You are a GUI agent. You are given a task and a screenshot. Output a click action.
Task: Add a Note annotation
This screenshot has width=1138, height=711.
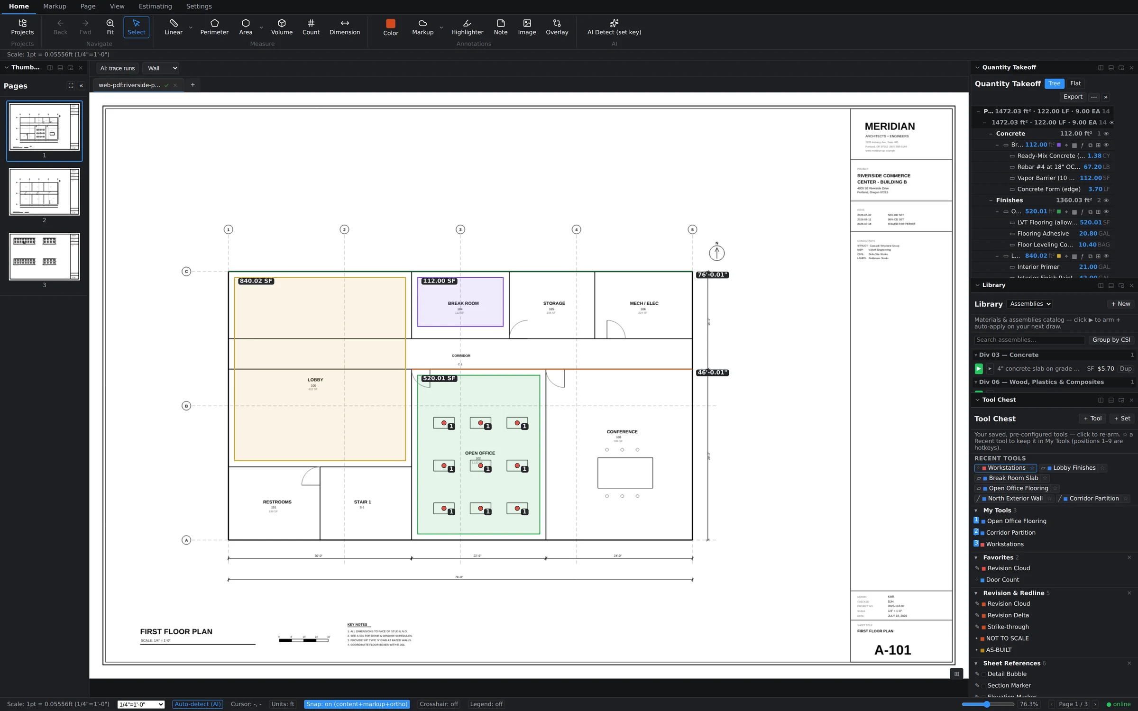tap(501, 27)
